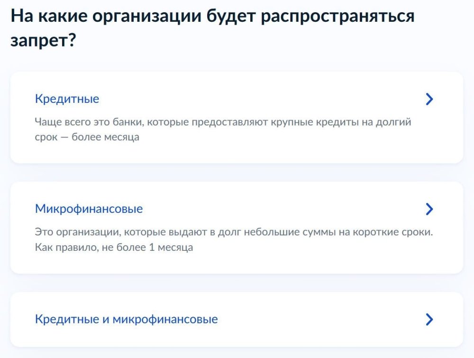
Task: Click the chevron arrow beside Кредитные
Action: tap(429, 99)
